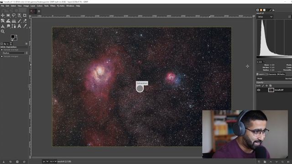Open the View menu
Image resolution: width=292 pixels, height=164 pixels.
(x=20, y=6)
